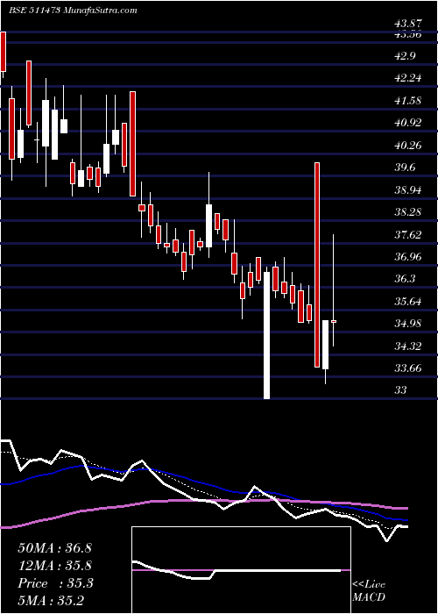Click the 40.92 price axis label
This screenshot has height=614, width=438.
point(409,123)
